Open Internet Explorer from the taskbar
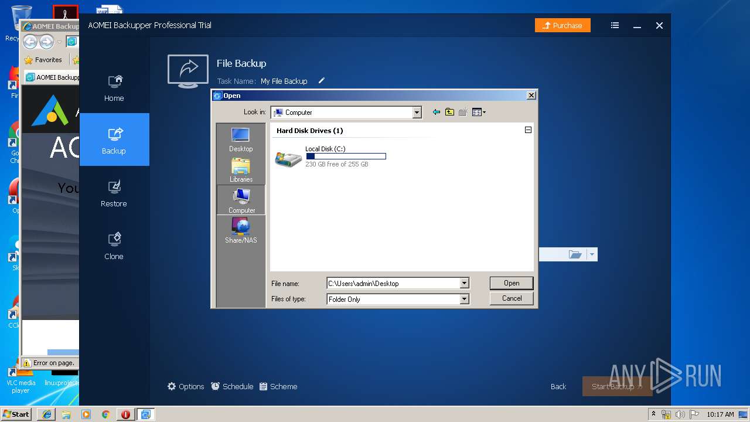This screenshot has height=422, width=750. click(47, 414)
